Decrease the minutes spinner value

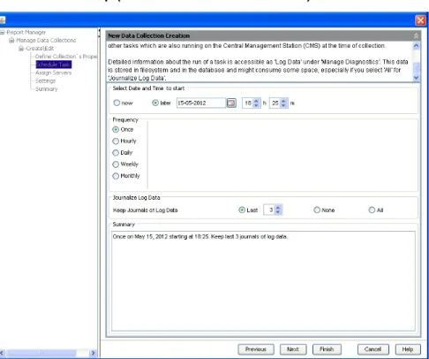(283, 105)
